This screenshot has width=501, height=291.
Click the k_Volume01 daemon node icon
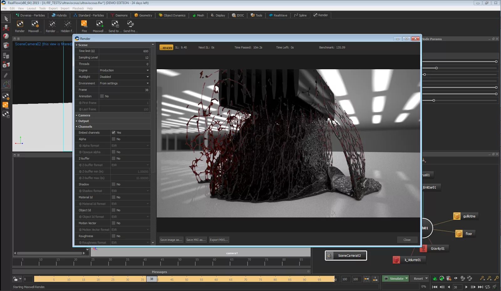tap(396, 260)
